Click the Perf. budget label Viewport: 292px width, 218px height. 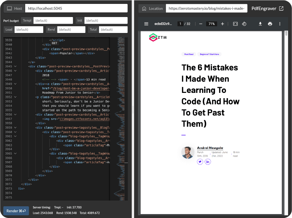pos(11,21)
